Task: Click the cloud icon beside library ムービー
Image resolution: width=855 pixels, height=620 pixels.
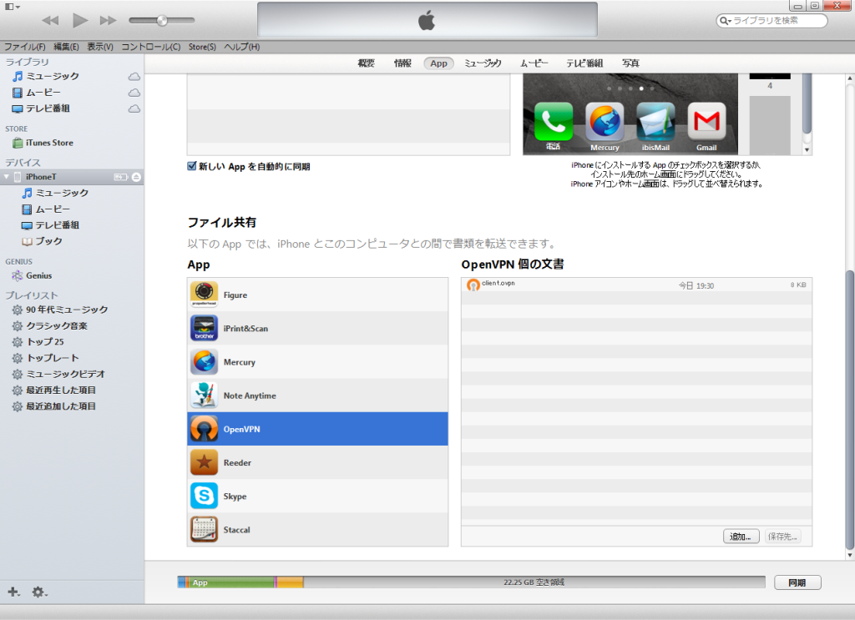Action: [134, 93]
